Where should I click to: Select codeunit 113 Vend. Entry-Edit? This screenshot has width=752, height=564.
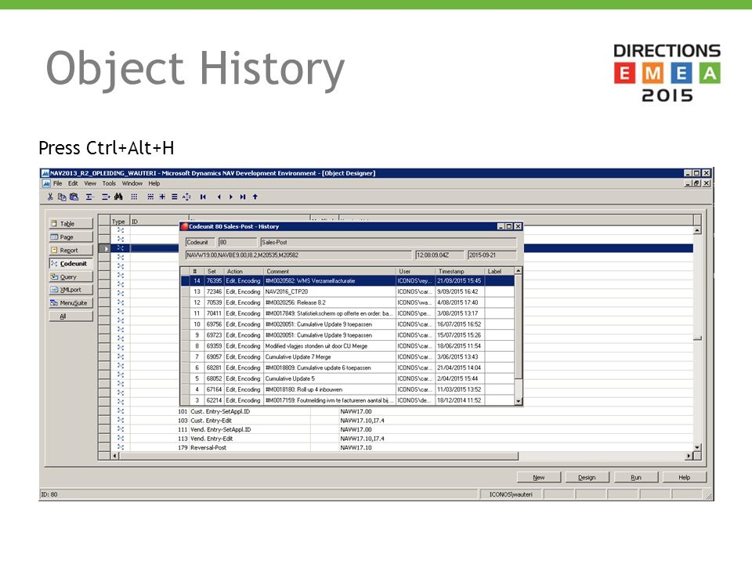coord(396,439)
